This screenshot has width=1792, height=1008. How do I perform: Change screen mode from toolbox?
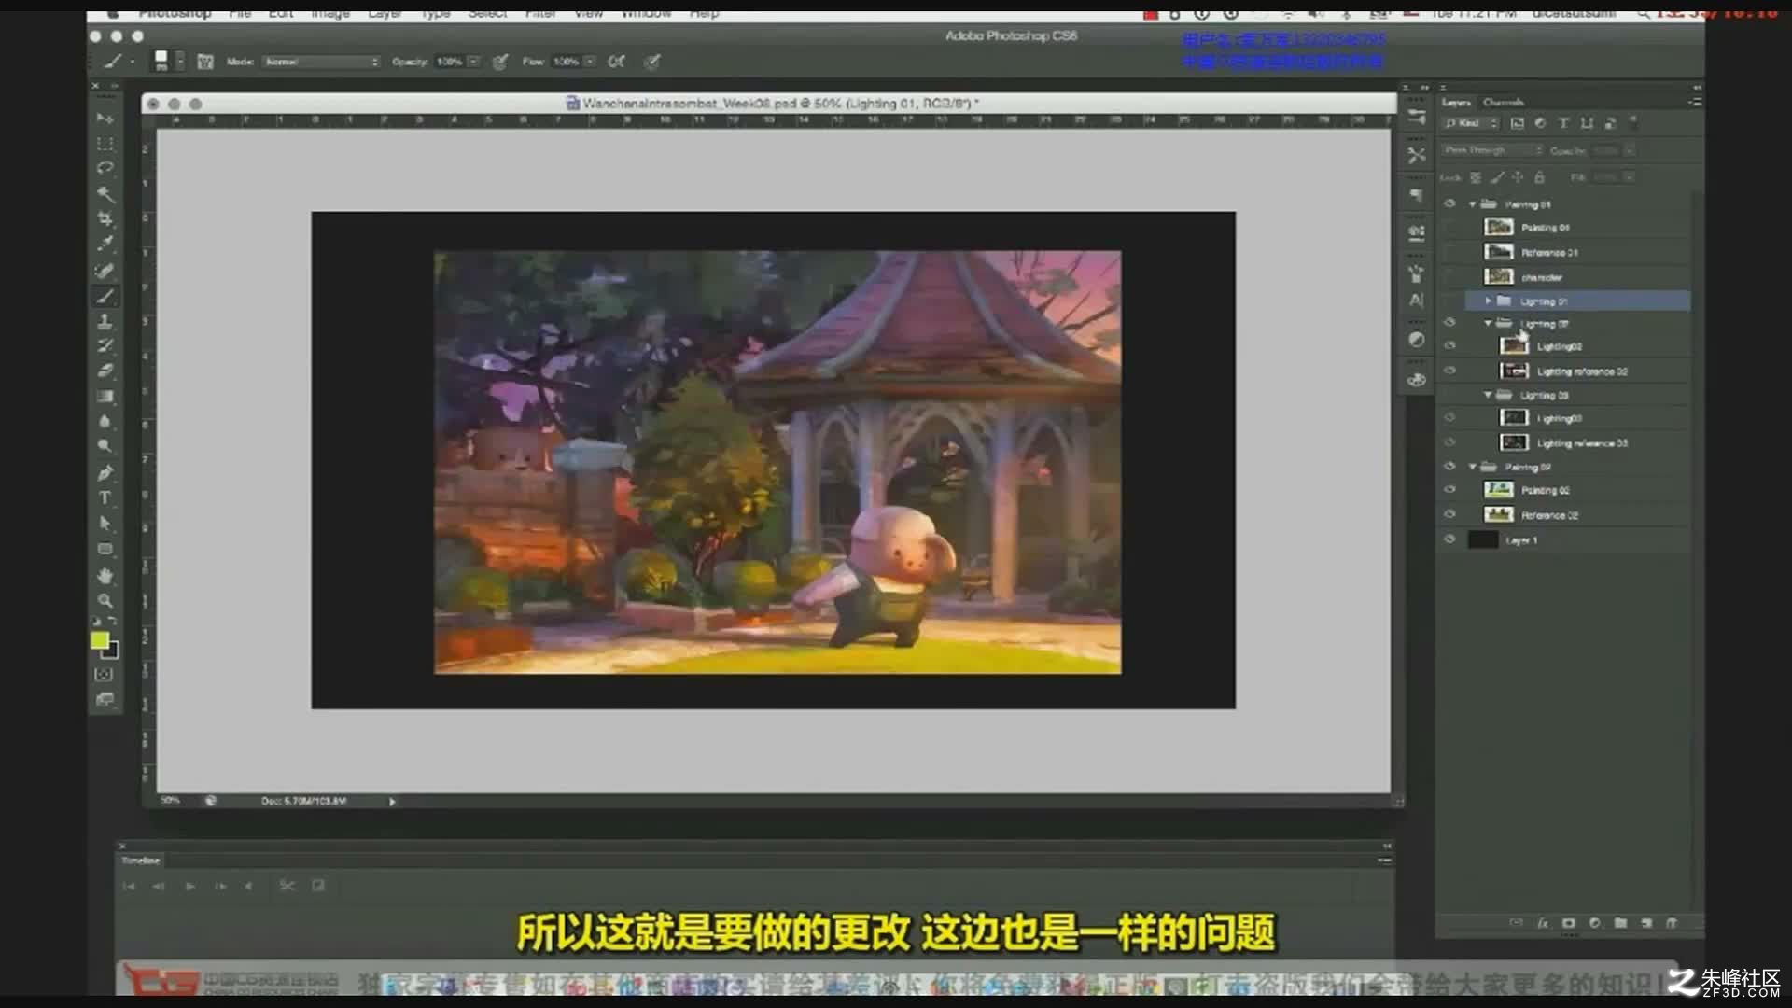105,699
